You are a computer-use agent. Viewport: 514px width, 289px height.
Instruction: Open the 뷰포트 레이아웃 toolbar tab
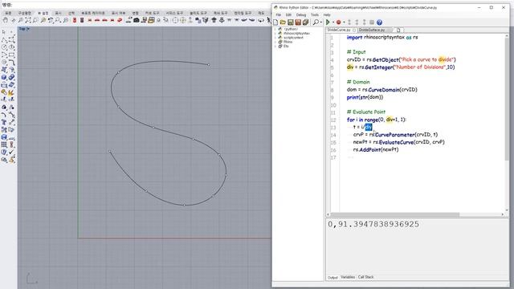pos(93,13)
